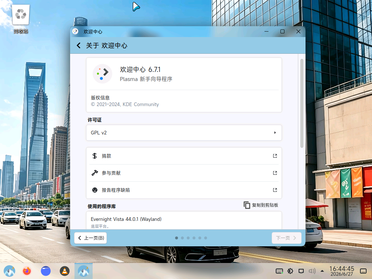Click the 下一页 next page button
372x279 pixels.
pos(287,238)
